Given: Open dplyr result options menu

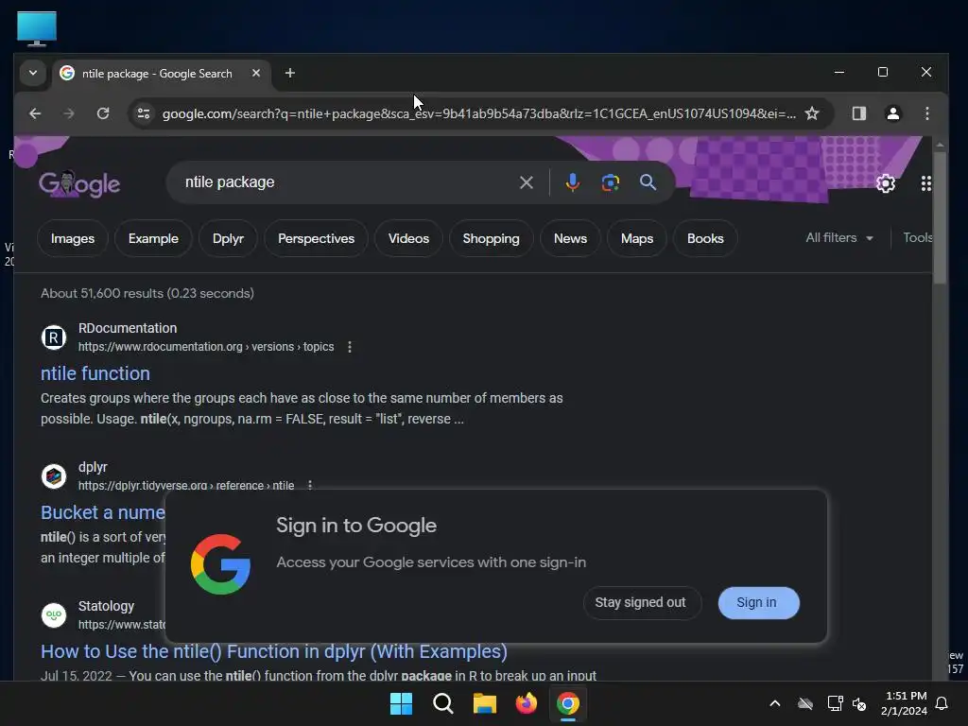Looking at the screenshot, I should point(310,485).
